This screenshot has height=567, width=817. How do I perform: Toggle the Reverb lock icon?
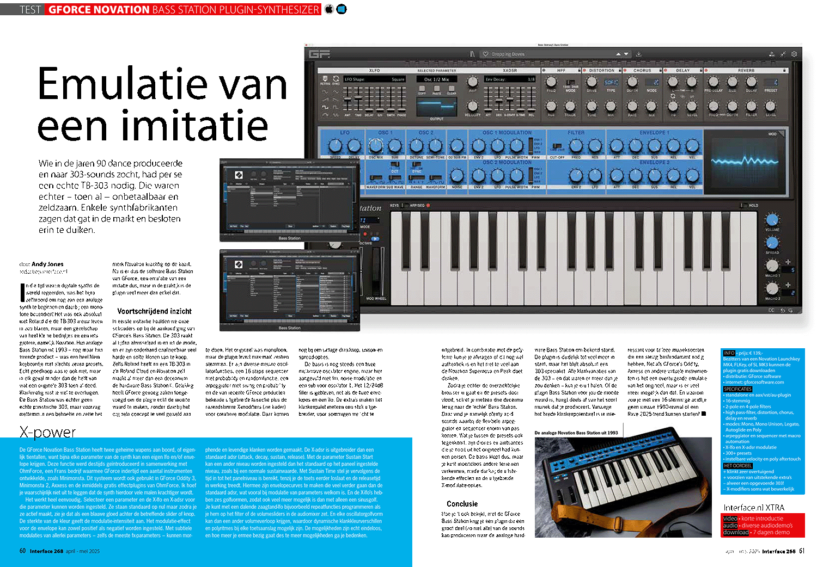(784, 70)
